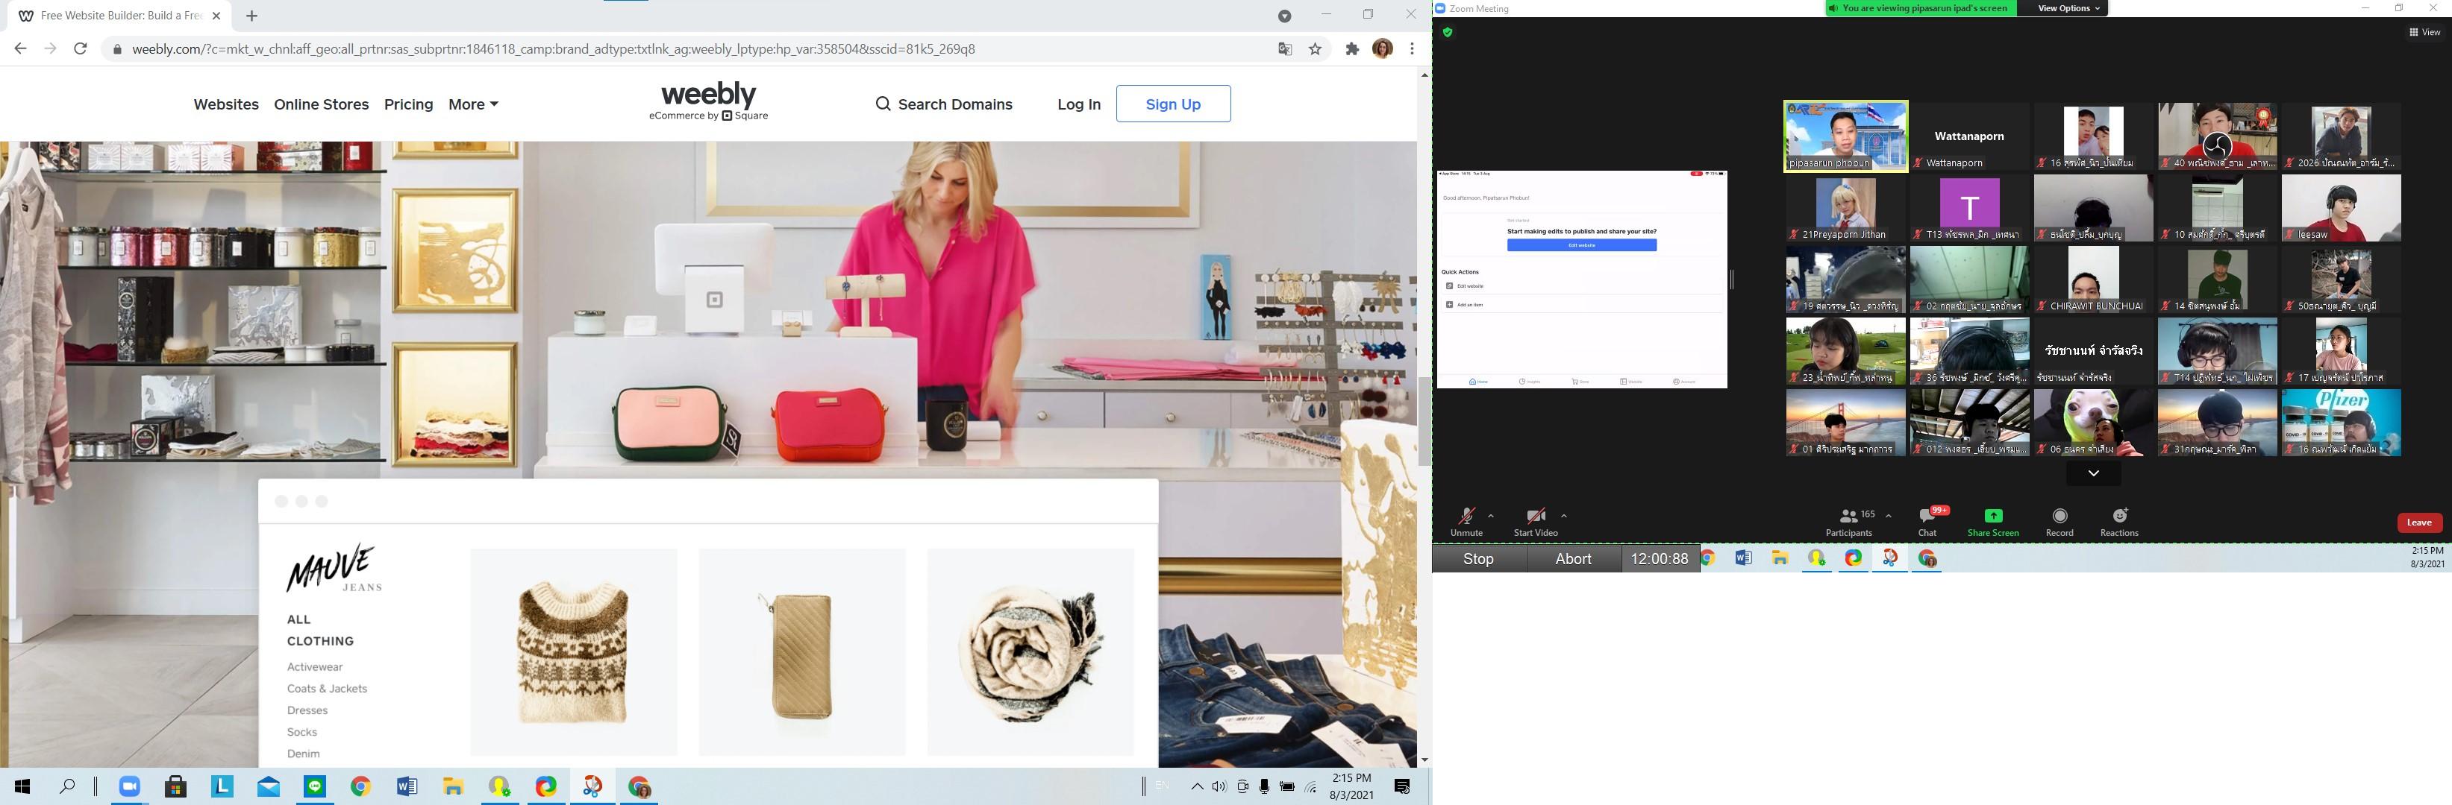This screenshot has width=2452, height=805.
Task: Expand audio options arrow beside Unmute
Action: pyautogui.click(x=1491, y=516)
